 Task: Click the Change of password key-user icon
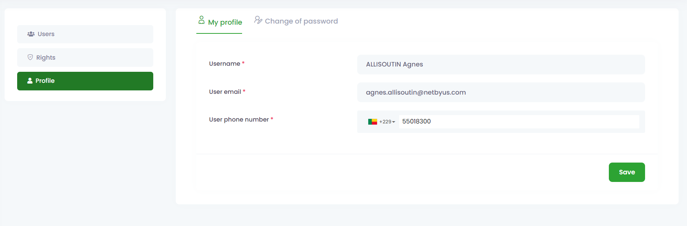[258, 20]
